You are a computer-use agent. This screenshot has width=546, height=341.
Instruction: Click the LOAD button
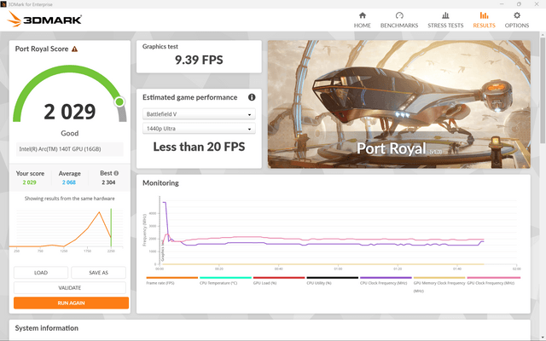41,273
